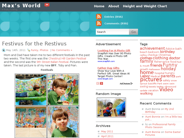
Task: Follow the 9th Street Italian Festival link
Action: pos(52,62)
